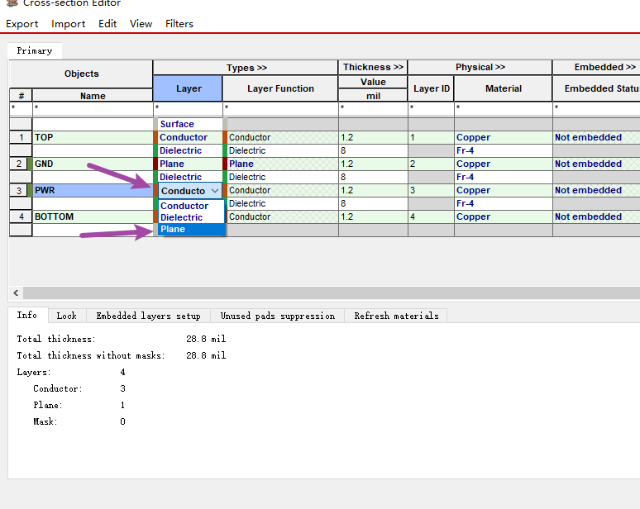Click the Layer column header
Screen dimensions: 640x509
pos(189,88)
